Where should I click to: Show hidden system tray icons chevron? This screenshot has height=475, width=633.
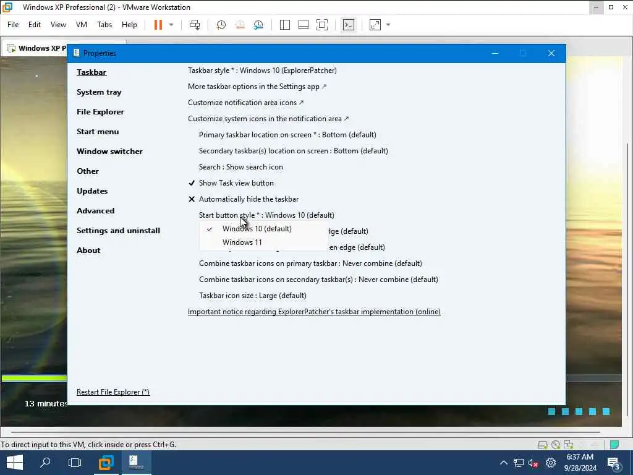(503, 463)
